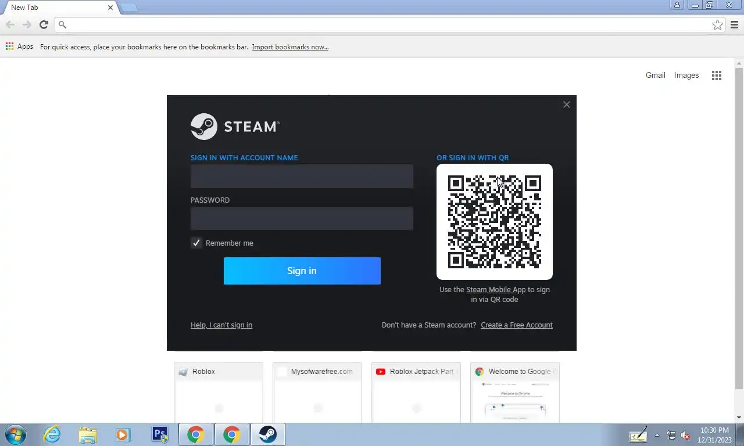
Task: Open the Chrome profile button
Action: point(677,5)
